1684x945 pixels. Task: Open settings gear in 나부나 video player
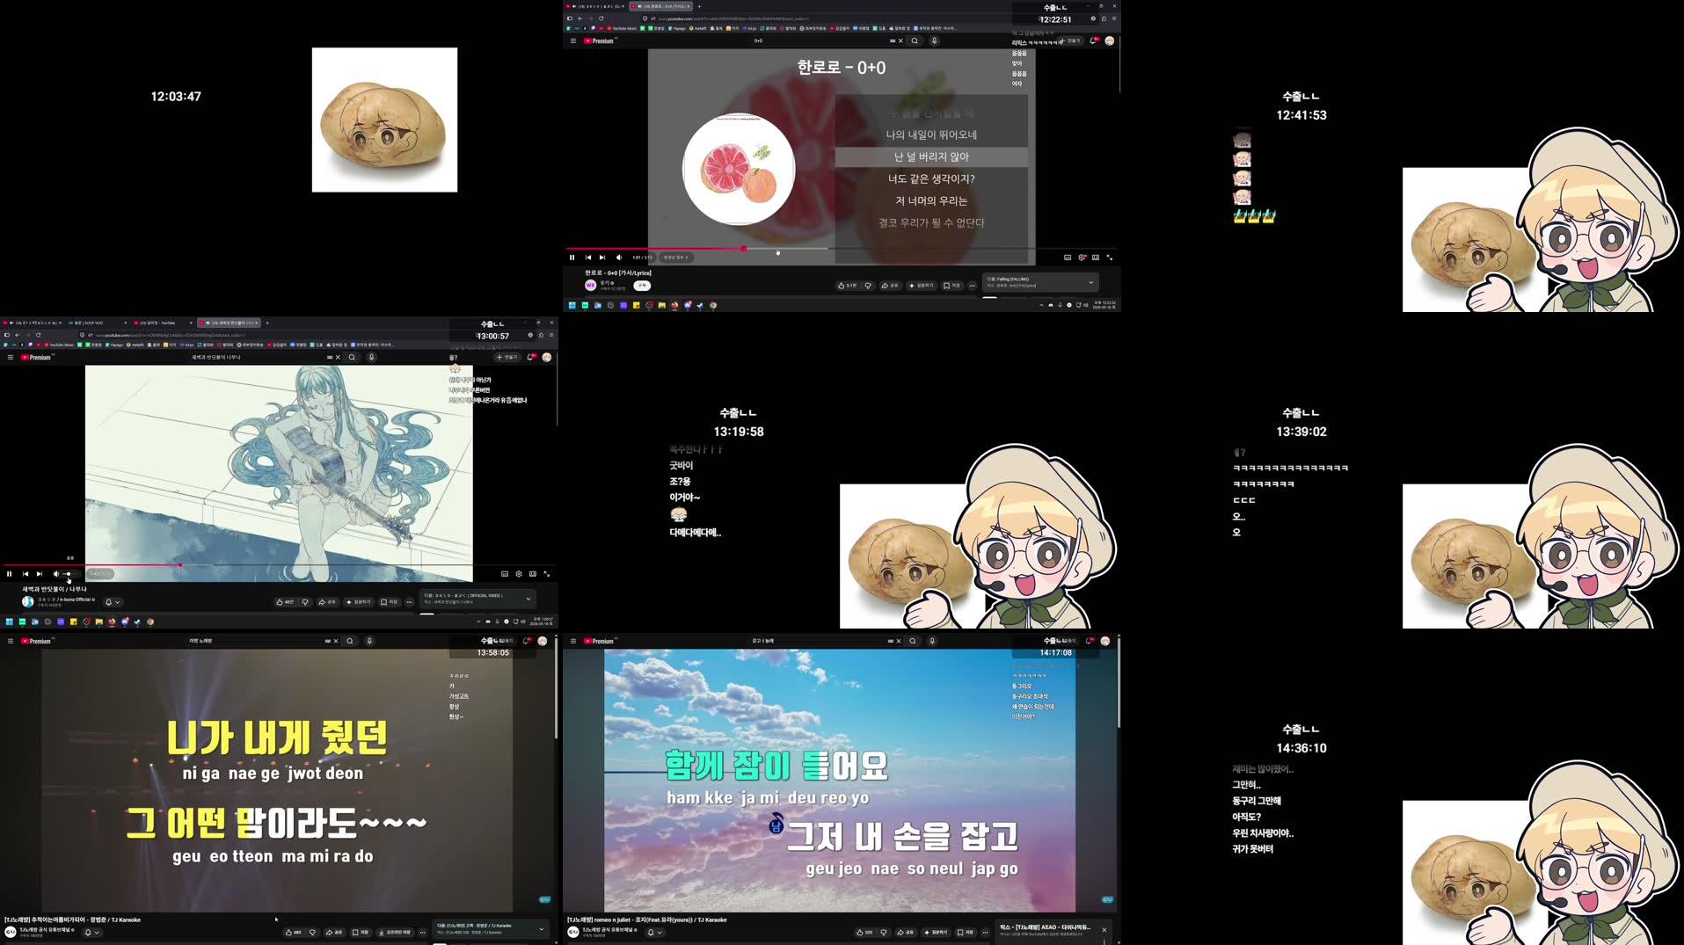(x=519, y=574)
